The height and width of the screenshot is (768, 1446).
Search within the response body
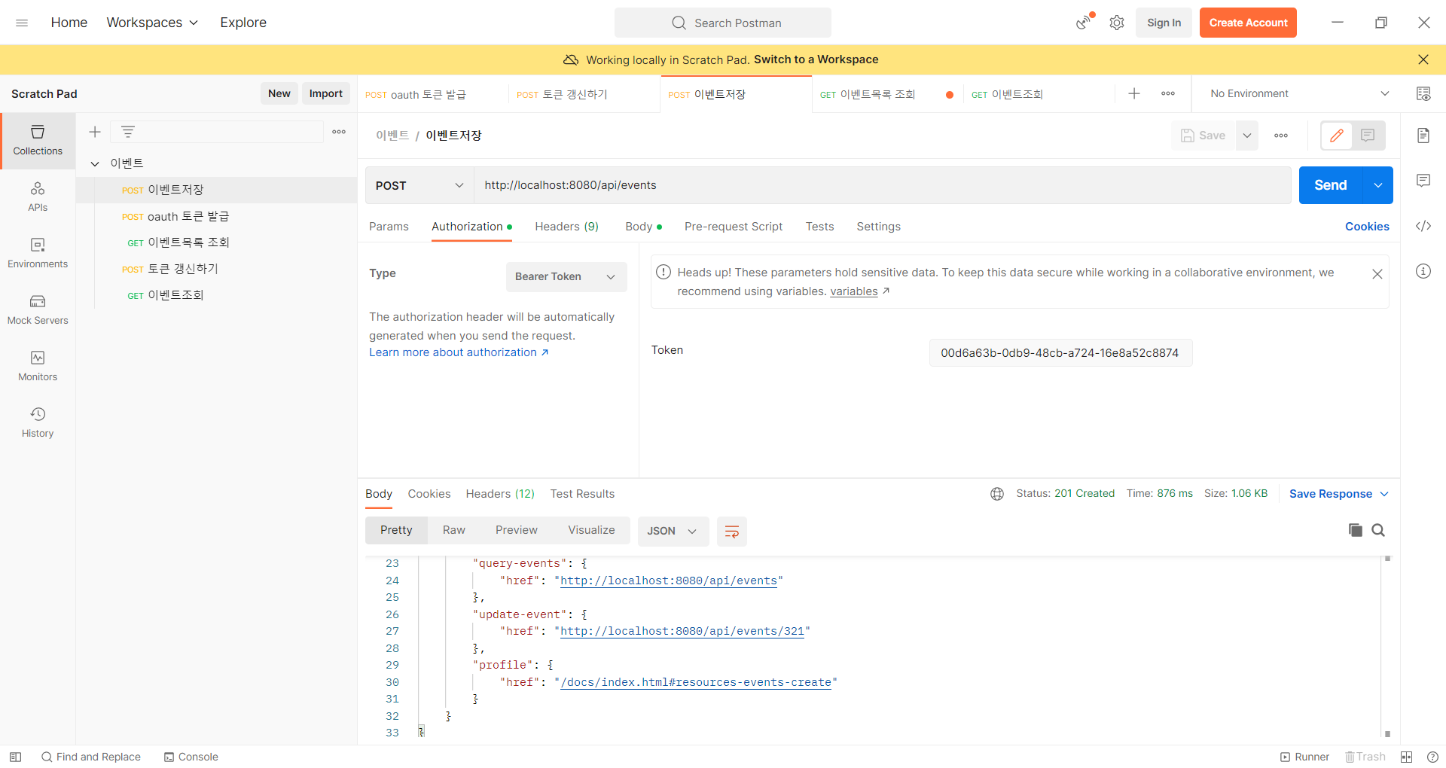point(1378,530)
